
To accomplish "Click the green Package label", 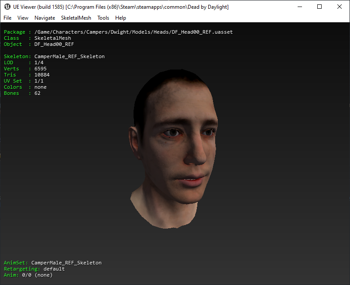I will pos(14,32).
